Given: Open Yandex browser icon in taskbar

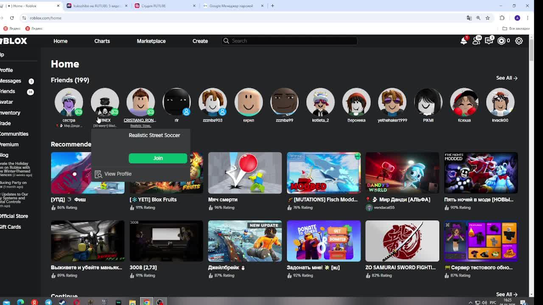Looking at the screenshot, I should tap(34, 302).
